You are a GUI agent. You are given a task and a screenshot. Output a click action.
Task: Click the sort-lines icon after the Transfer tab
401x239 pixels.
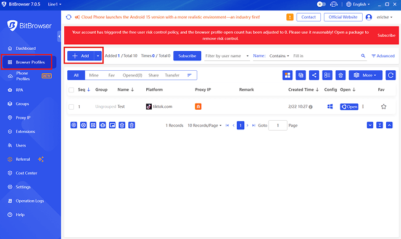(x=189, y=75)
